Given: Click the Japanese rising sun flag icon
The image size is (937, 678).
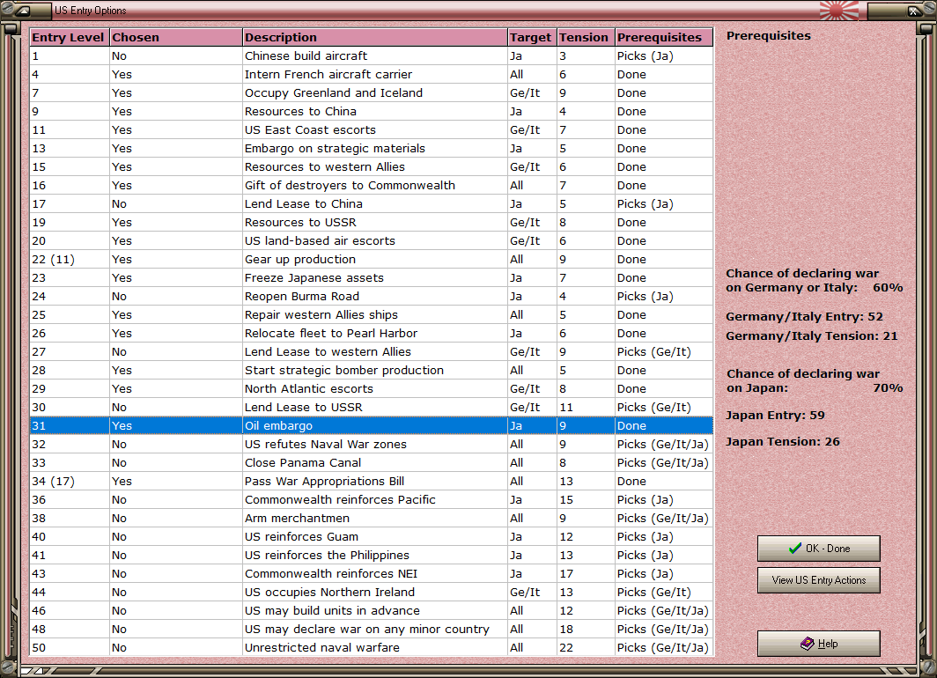Looking at the screenshot, I should (x=839, y=11).
